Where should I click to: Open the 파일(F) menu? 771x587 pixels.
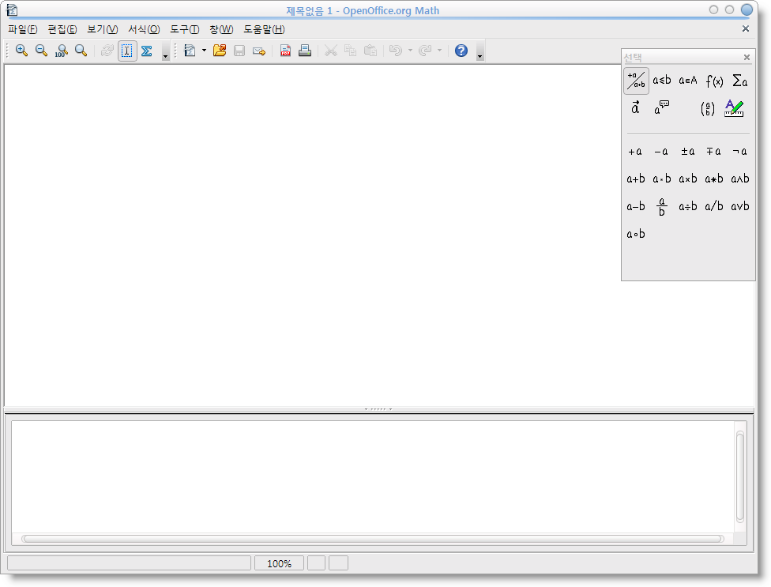(23, 29)
